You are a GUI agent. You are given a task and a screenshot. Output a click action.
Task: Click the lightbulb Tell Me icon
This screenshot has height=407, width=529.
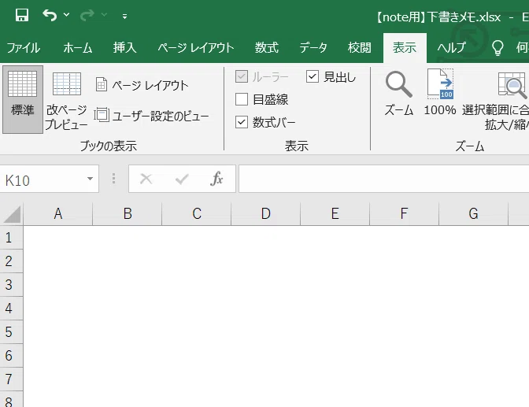click(x=498, y=47)
